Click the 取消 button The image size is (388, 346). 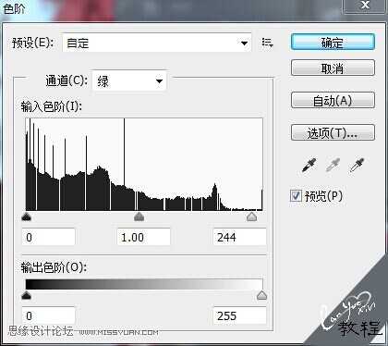[333, 68]
